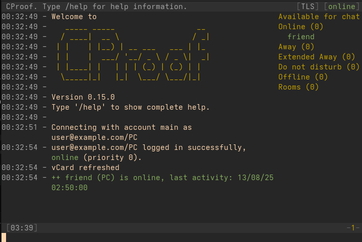Expand the Offline (0) roster group
The height and width of the screenshot is (242, 362).
pos(303,77)
